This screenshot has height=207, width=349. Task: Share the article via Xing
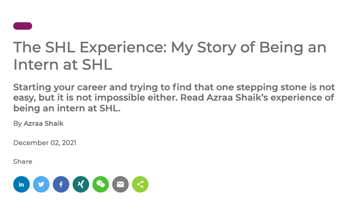pos(81,184)
